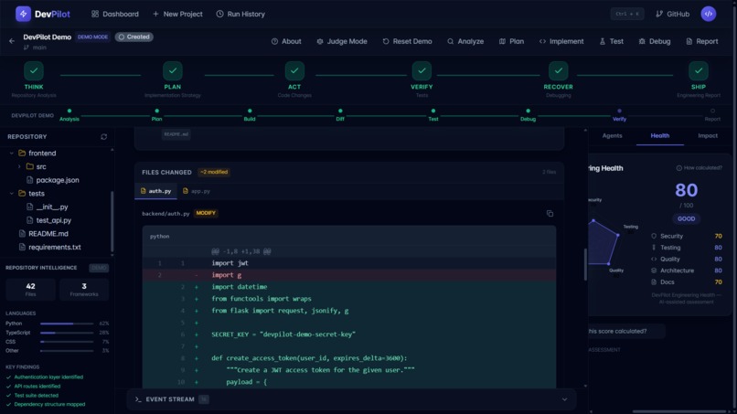Screen dimensions: 737x414
Task: Run the Implement action
Action: point(561,41)
